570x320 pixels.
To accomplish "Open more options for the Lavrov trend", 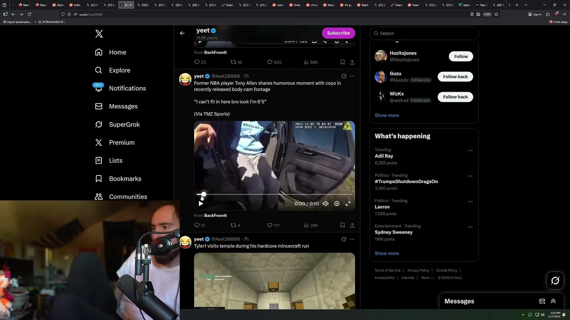I will tap(470, 201).
